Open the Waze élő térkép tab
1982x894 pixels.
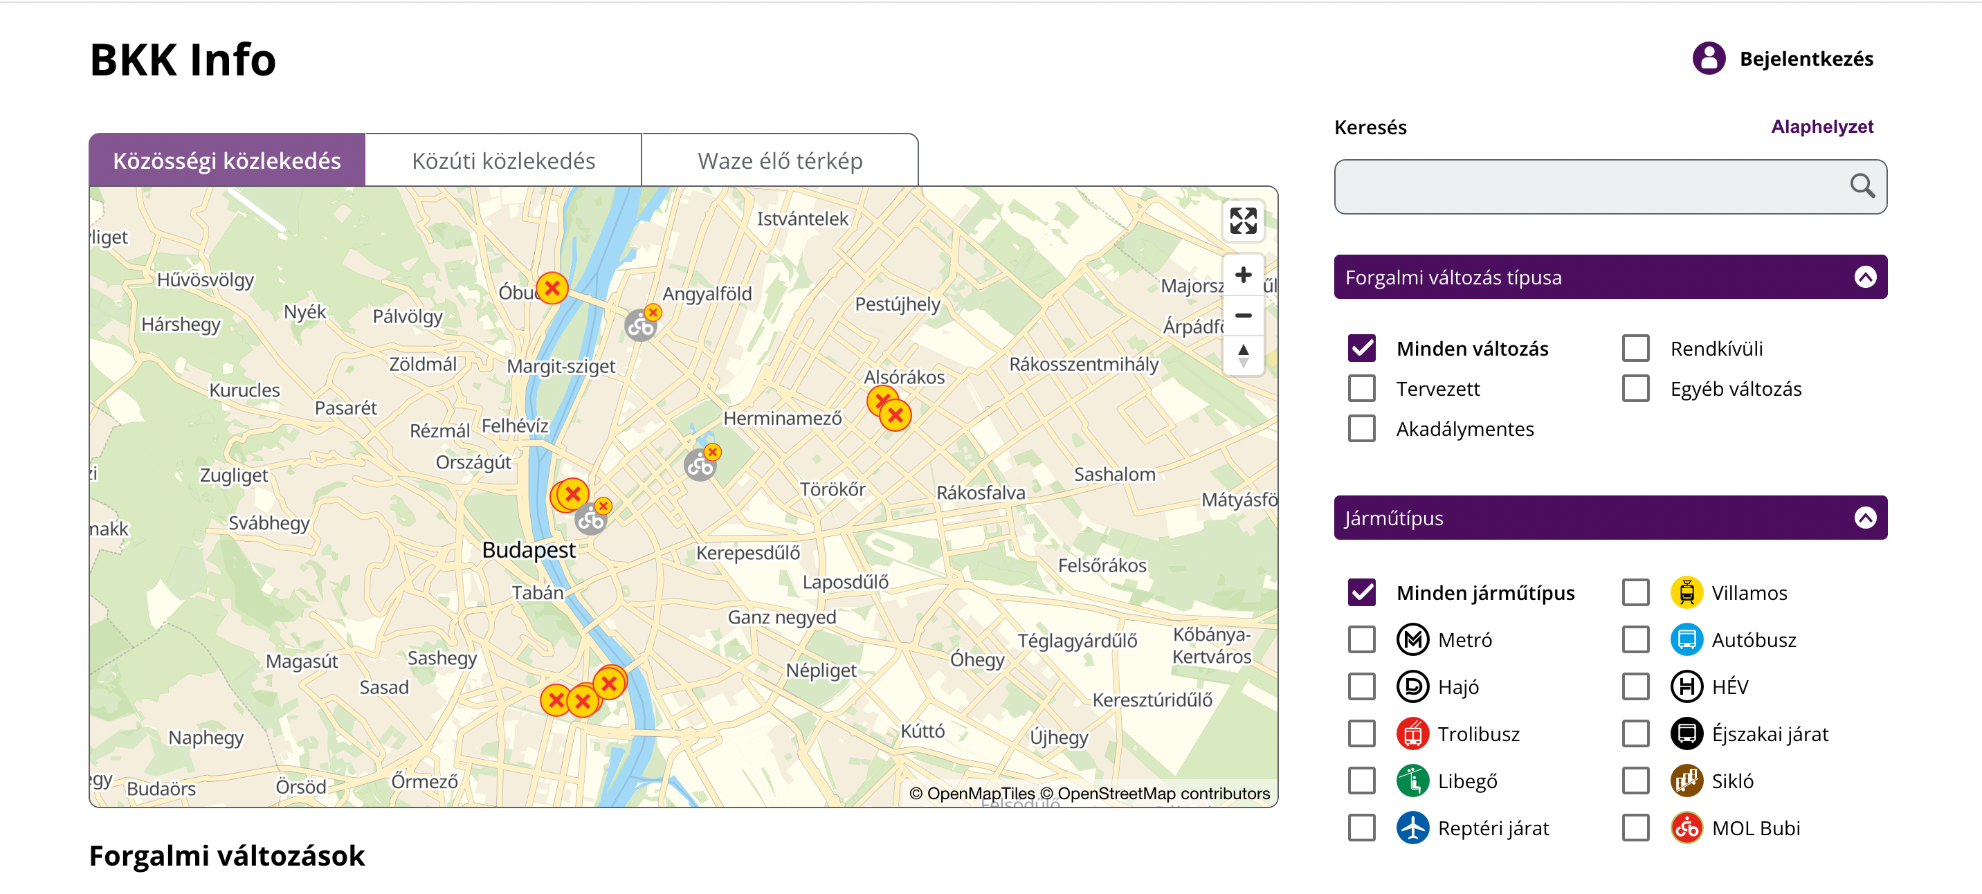pos(779,160)
